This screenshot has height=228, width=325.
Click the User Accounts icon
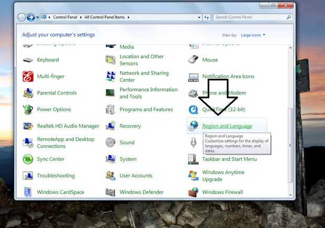(111, 176)
